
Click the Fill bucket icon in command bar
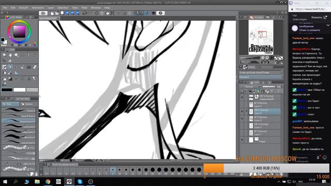107,13
